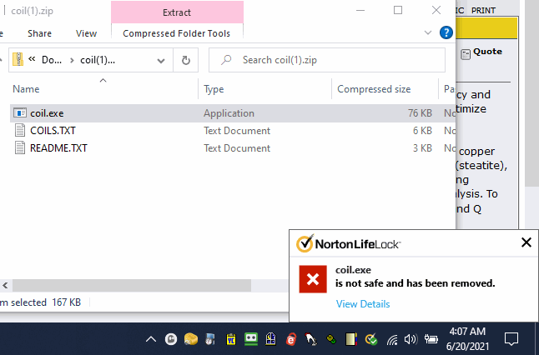Click the arched window tray icon
This screenshot has height=355, width=539.
pos(271,339)
